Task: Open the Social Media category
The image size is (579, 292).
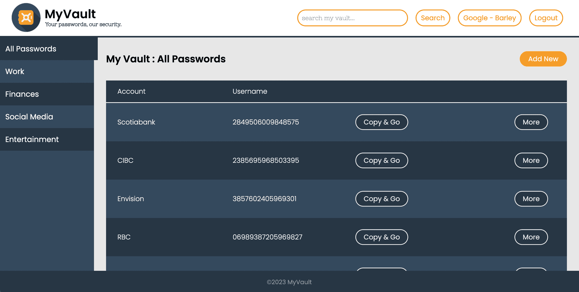Action: (47, 117)
